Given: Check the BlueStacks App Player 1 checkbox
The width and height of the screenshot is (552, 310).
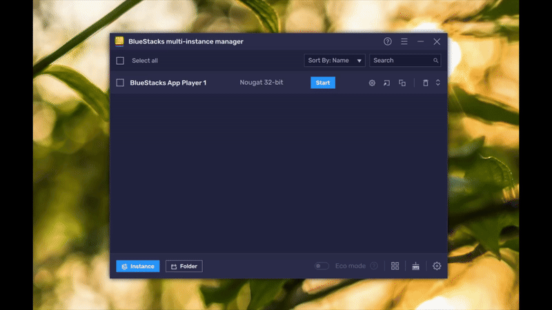Looking at the screenshot, I should (x=120, y=83).
